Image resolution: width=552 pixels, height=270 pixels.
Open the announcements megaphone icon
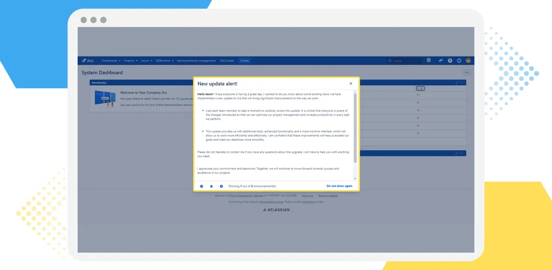click(x=441, y=61)
